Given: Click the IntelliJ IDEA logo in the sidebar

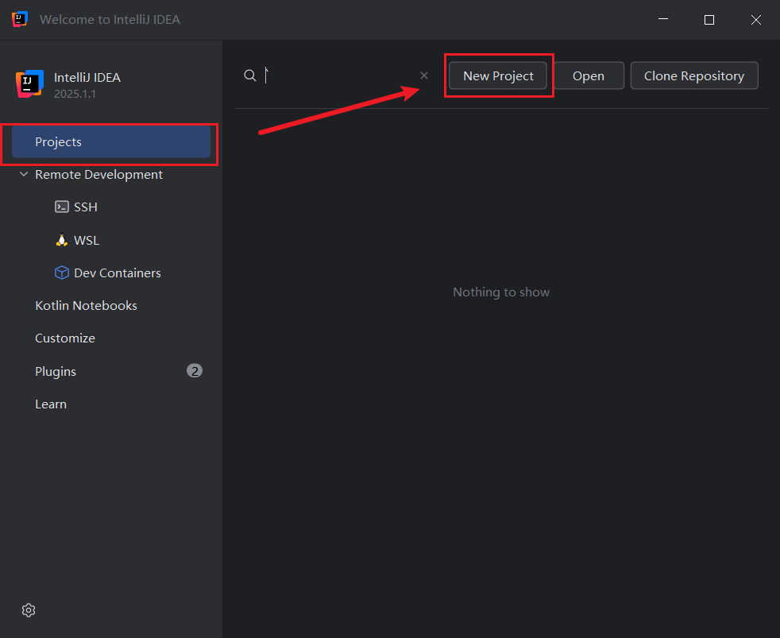Looking at the screenshot, I should (x=30, y=83).
